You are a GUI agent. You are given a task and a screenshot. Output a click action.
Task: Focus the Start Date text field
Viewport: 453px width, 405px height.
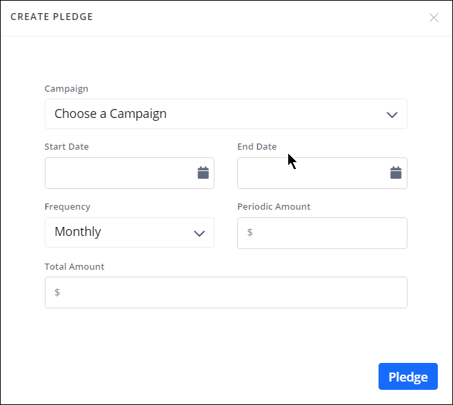[119, 173]
